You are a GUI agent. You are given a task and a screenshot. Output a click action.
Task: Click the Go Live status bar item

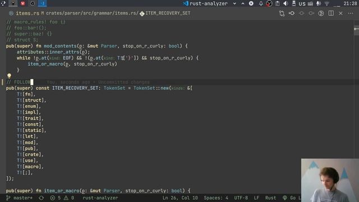(292, 198)
